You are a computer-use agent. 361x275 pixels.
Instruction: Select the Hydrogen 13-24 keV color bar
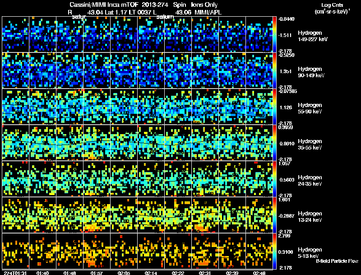(x=274, y=215)
